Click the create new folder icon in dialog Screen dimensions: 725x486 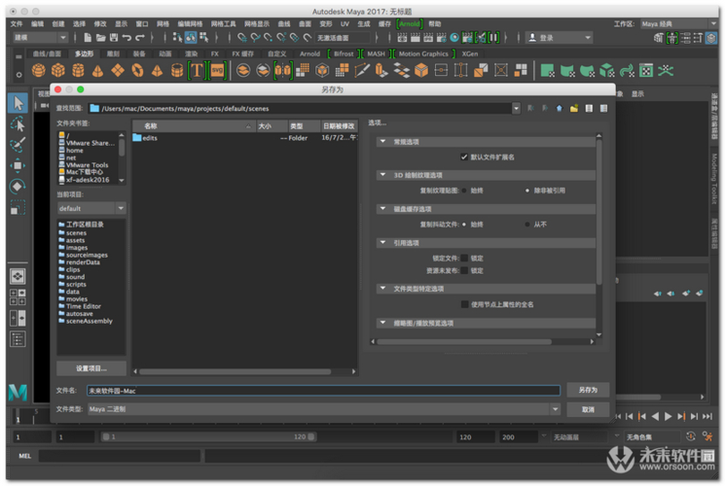point(574,109)
